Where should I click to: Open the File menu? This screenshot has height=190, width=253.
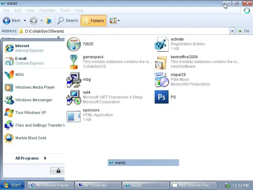pyautogui.click(x=6, y=10)
